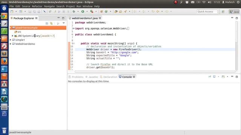Minimize the Package Explorer view
The width and height of the screenshot is (241, 135).
(59, 18)
